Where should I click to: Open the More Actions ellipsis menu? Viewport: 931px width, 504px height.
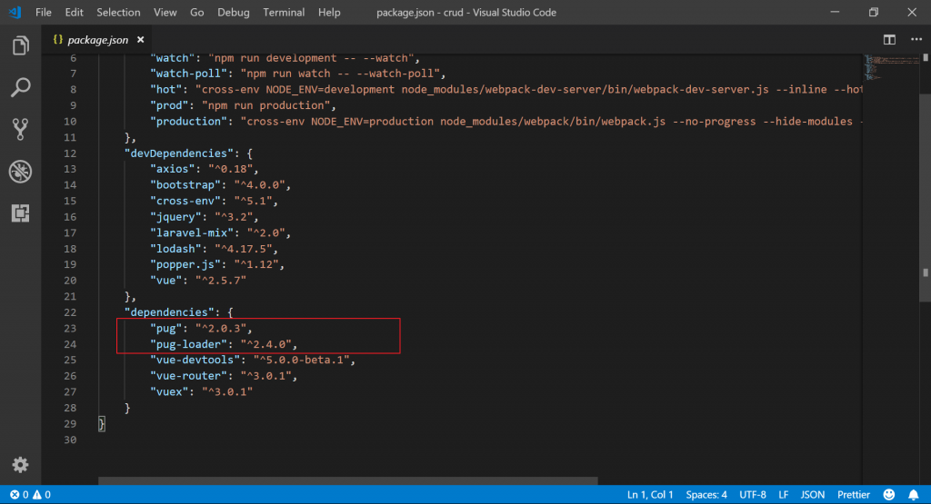[916, 40]
